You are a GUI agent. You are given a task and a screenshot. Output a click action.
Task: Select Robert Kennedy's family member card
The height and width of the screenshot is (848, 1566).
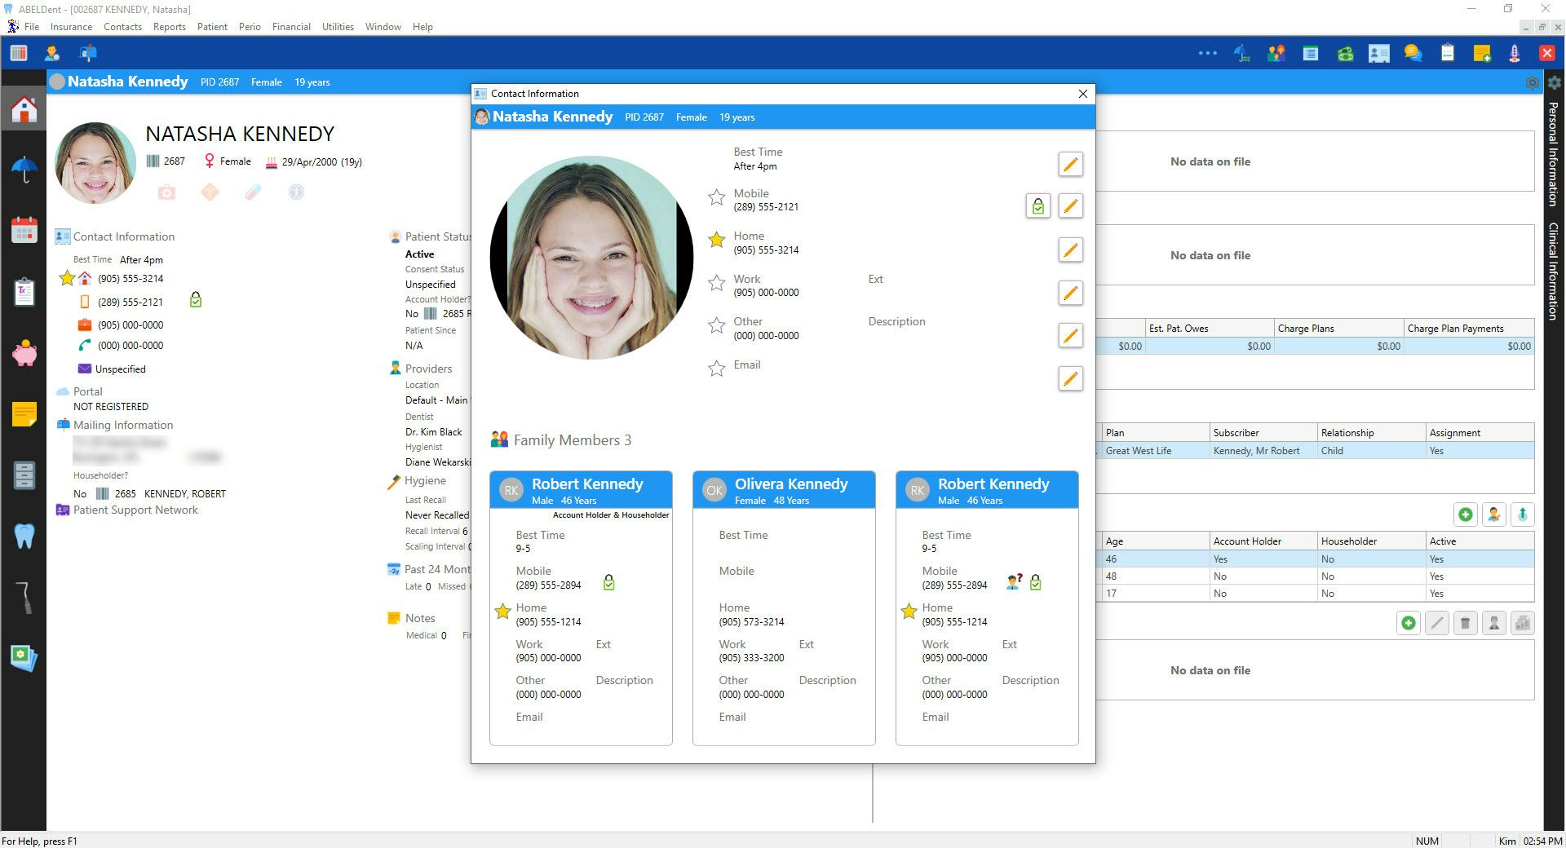pos(581,489)
